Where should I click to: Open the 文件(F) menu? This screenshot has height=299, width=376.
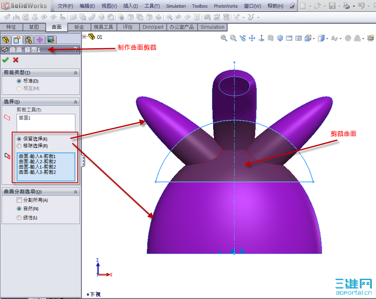pyautogui.click(x=65, y=6)
